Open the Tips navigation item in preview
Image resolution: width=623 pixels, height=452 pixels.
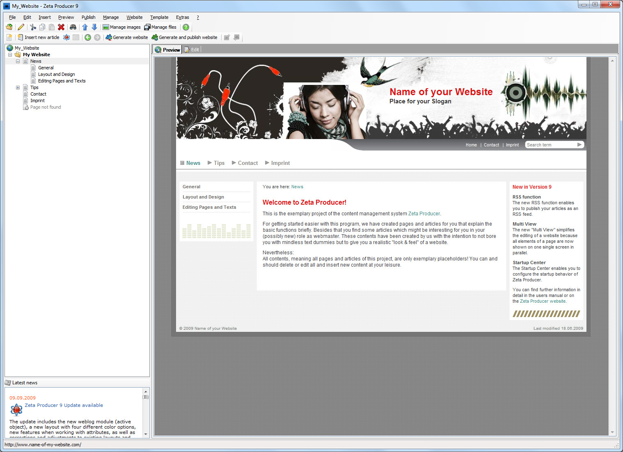(216, 163)
